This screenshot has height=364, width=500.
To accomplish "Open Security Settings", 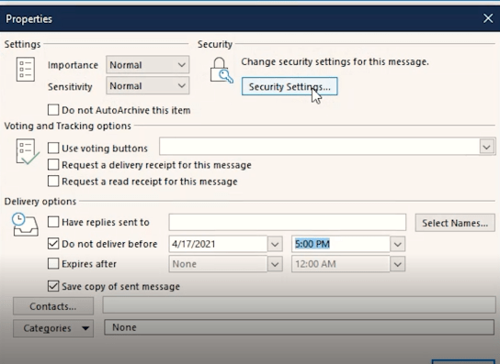I will [x=290, y=86].
